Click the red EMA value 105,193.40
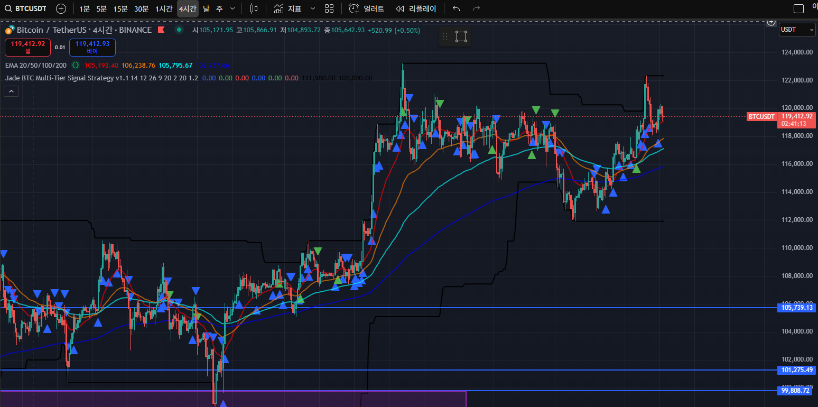Viewport: 818px width, 407px height. coord(101,66)
